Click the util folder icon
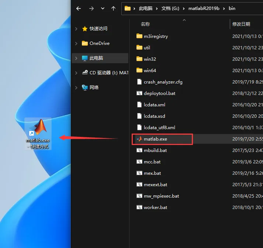This screenshot has height=248, width=263. point(139,47)
